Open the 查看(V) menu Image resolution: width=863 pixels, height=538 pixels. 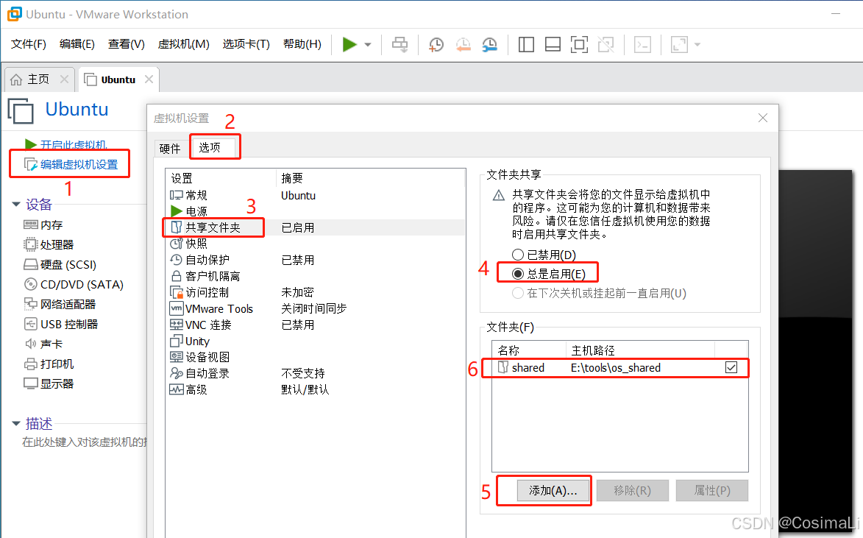click(126, 44)
